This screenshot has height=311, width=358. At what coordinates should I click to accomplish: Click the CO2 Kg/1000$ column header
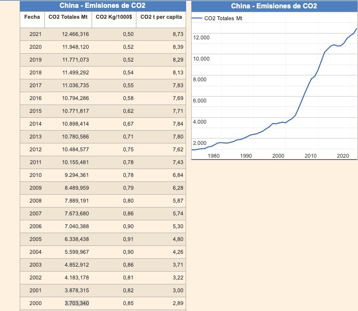click(113, 17)
